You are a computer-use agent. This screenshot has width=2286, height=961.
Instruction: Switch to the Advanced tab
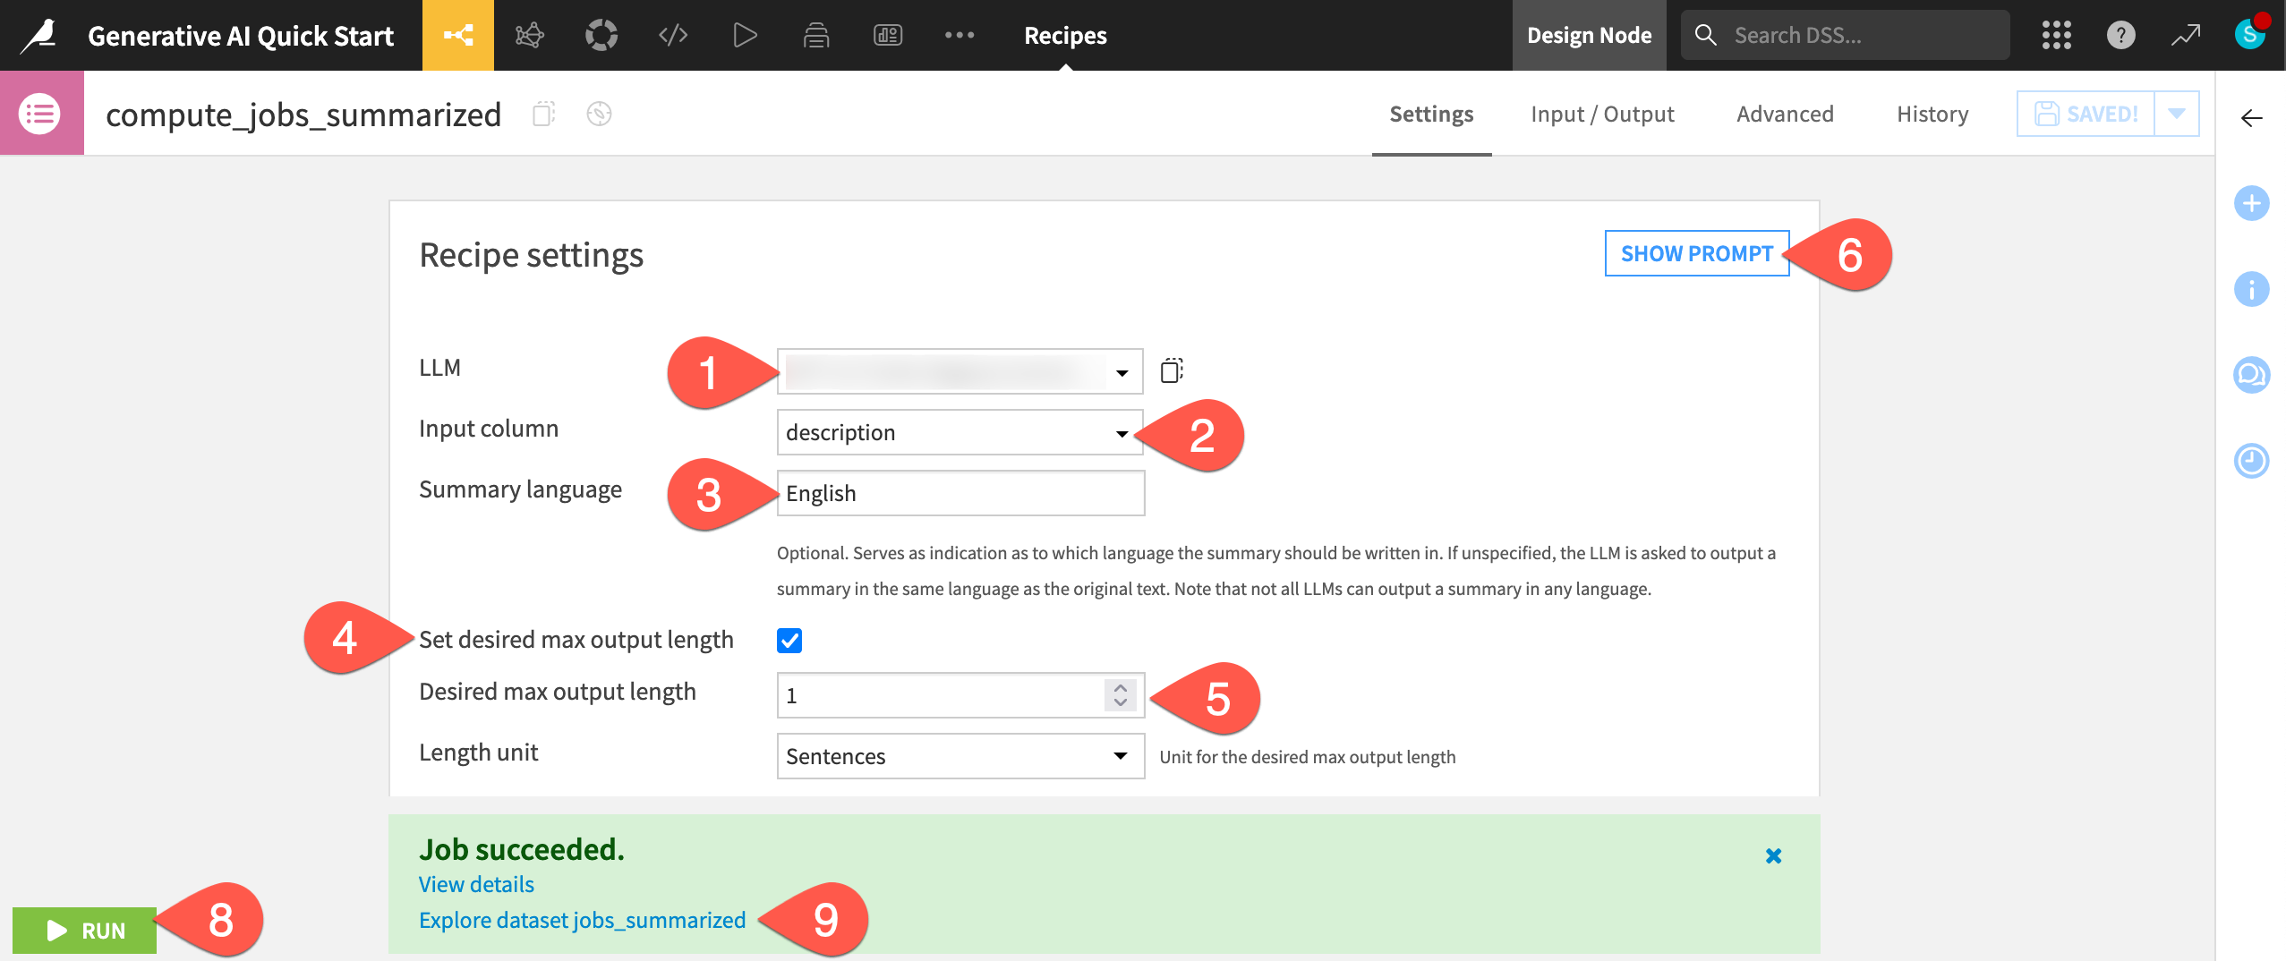pos(1784,113)
